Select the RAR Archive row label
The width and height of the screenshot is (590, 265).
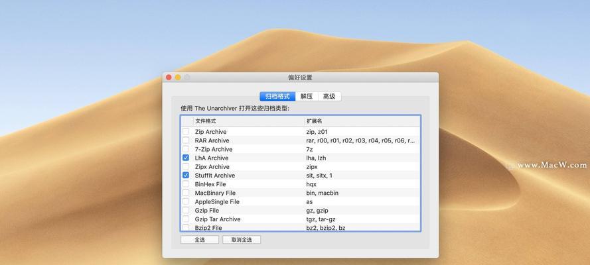212,140
